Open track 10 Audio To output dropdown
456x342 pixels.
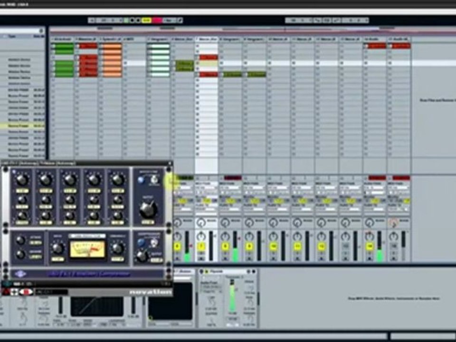click(278, 209)
